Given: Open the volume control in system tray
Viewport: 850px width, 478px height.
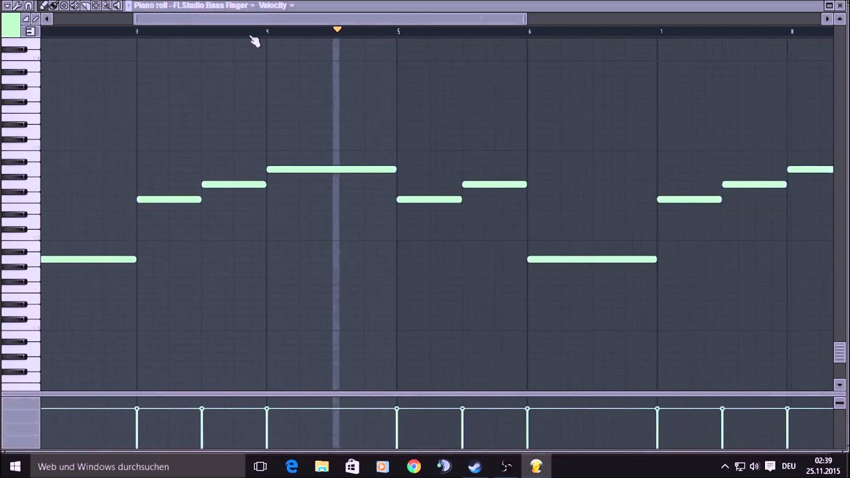Looking at the screenshot, I should [754, 467].
